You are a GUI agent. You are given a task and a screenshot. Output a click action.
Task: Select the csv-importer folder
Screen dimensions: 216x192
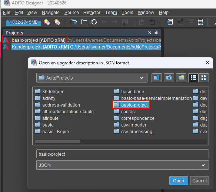point(130,125)
